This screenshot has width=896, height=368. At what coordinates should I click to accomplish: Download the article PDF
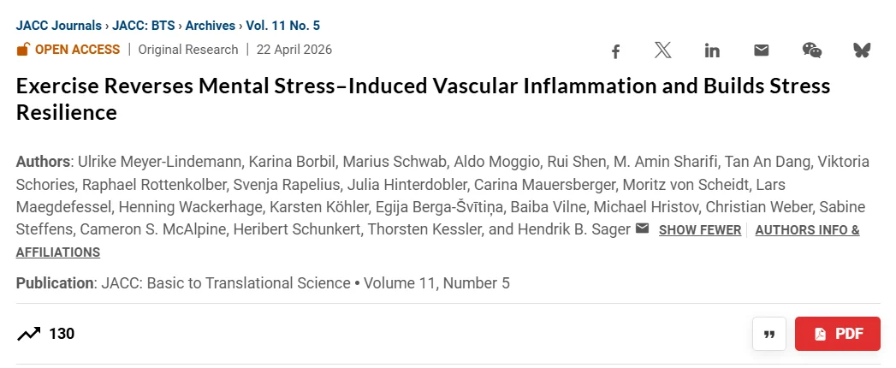(x=838, y=334)
